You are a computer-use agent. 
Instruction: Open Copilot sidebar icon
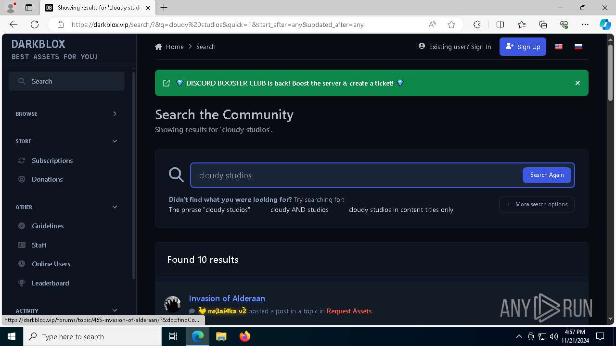click(x=605, y=25)
